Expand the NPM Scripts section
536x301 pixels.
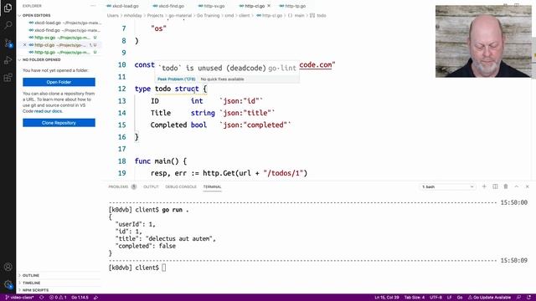click(35, 290)
